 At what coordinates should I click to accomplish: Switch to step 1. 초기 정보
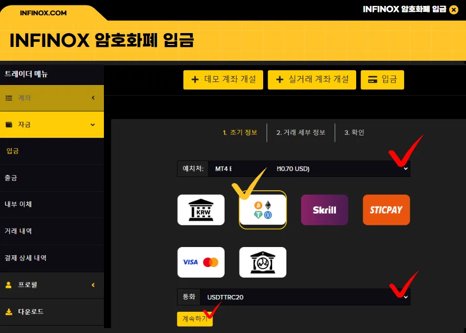coord(240,132)
